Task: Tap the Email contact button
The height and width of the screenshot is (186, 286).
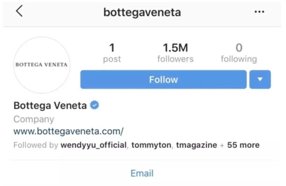Action: (x=142, y=173)
